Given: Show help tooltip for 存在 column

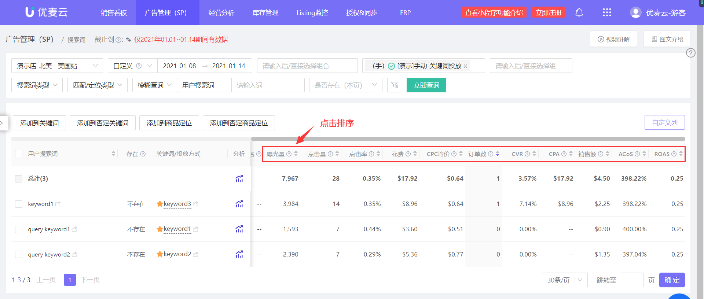Looking at the screenshot, I should 143,154.
